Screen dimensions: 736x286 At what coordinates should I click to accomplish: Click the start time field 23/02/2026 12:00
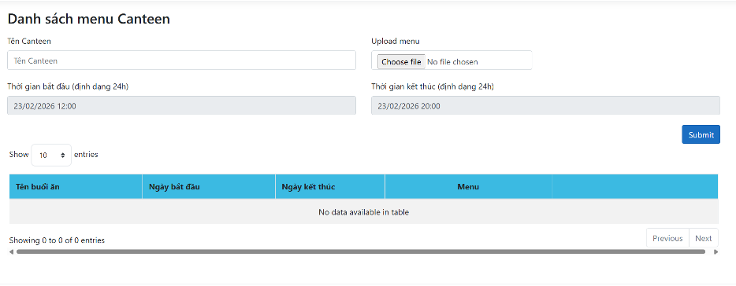coord(182,106)
